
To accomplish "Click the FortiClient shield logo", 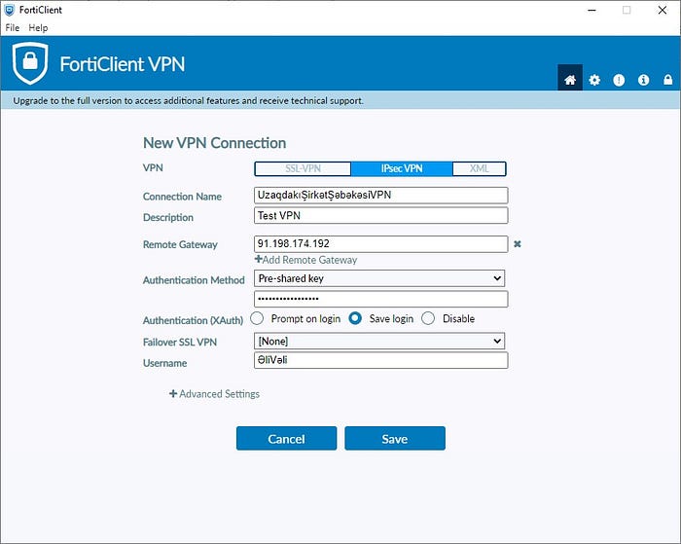I will 30,63.
